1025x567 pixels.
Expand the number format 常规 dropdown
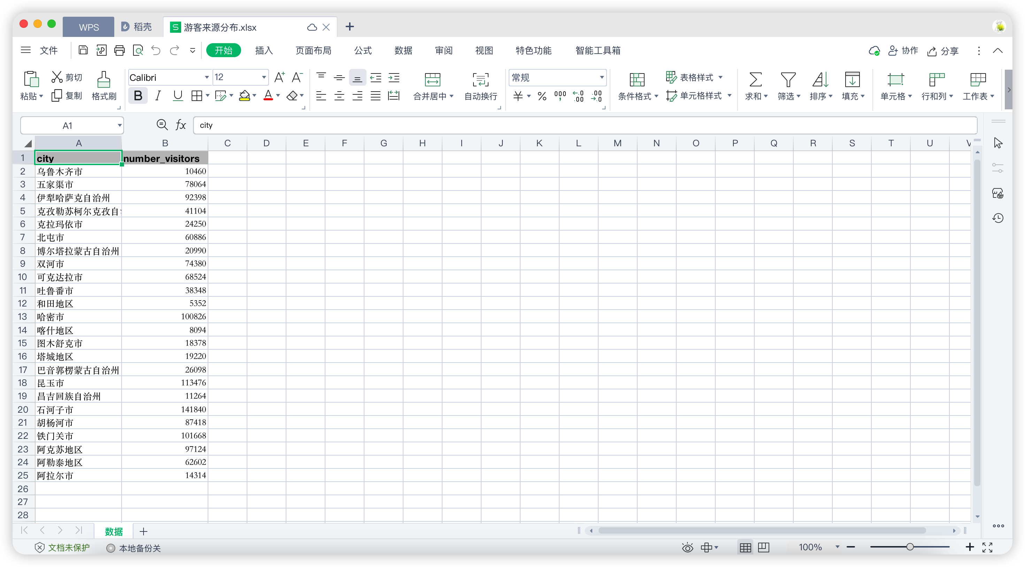(x=602, y=77)
